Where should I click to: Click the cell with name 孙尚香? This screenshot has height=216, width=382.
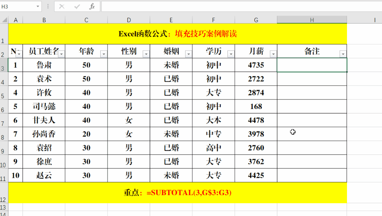(x=44, y=134)
